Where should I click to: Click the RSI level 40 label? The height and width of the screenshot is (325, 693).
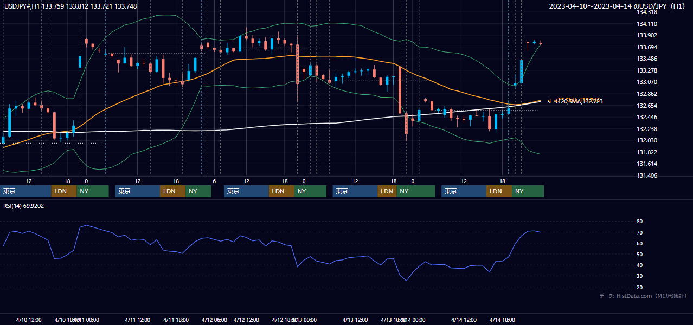pos(640,265)
